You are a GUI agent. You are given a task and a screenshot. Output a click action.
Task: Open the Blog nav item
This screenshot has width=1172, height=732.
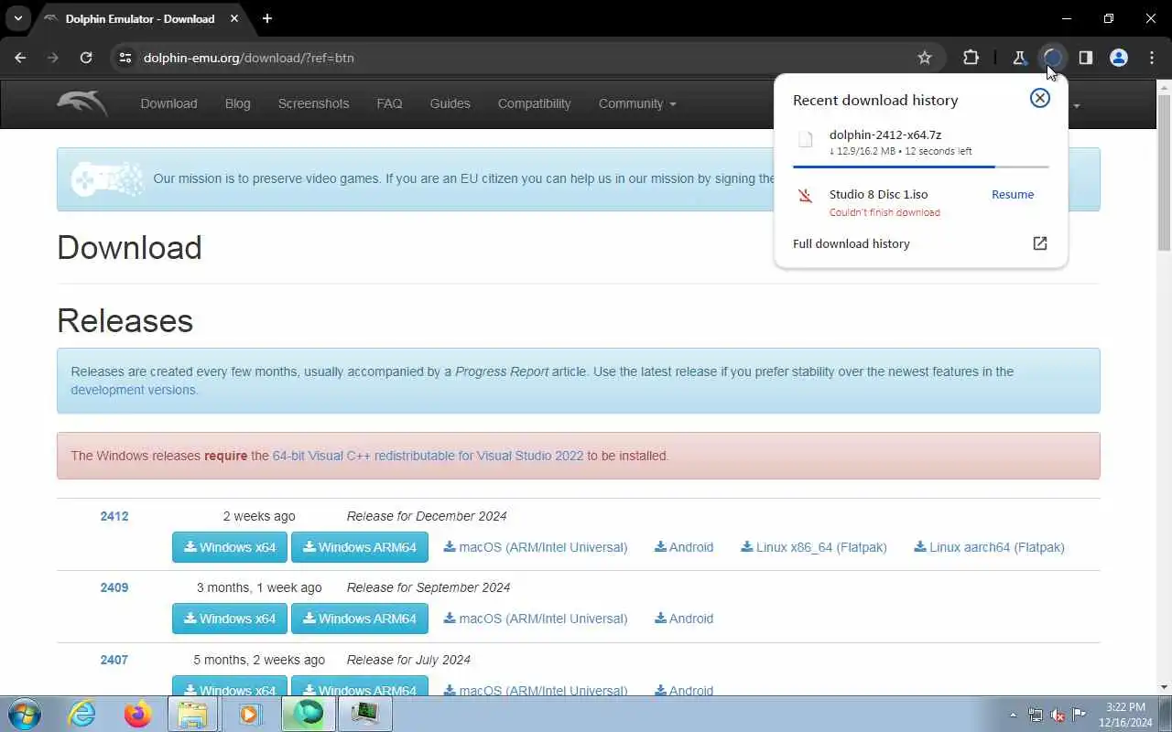[237, 103]
